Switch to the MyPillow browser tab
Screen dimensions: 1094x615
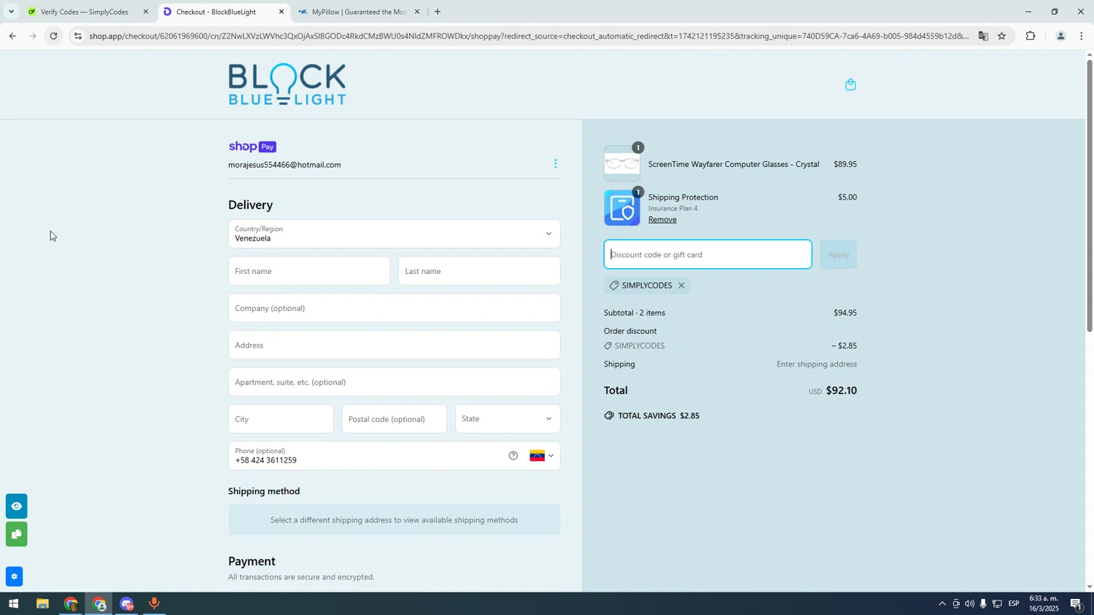357,12
